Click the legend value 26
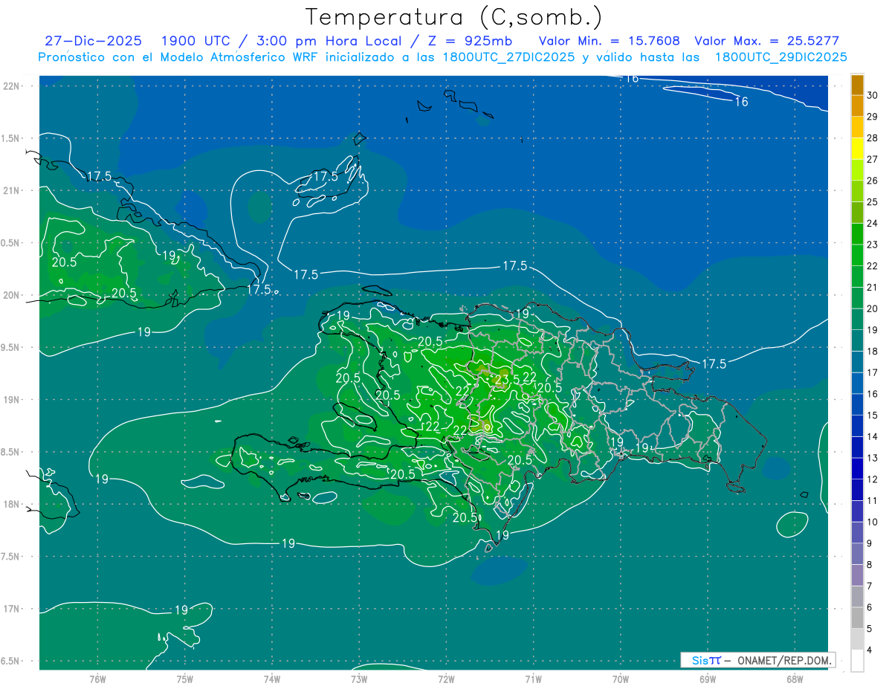Image resolution: width=892 pixels, height=689 pixels. [x=873, y=181]
